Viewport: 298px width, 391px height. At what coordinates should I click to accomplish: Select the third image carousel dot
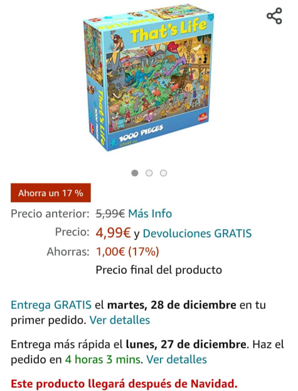click(x=164, y=173)
